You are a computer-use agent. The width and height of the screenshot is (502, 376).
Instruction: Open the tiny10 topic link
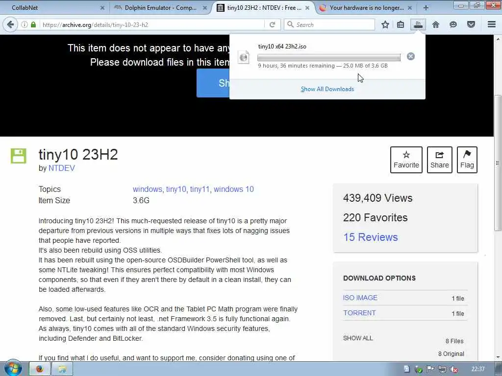176,189
